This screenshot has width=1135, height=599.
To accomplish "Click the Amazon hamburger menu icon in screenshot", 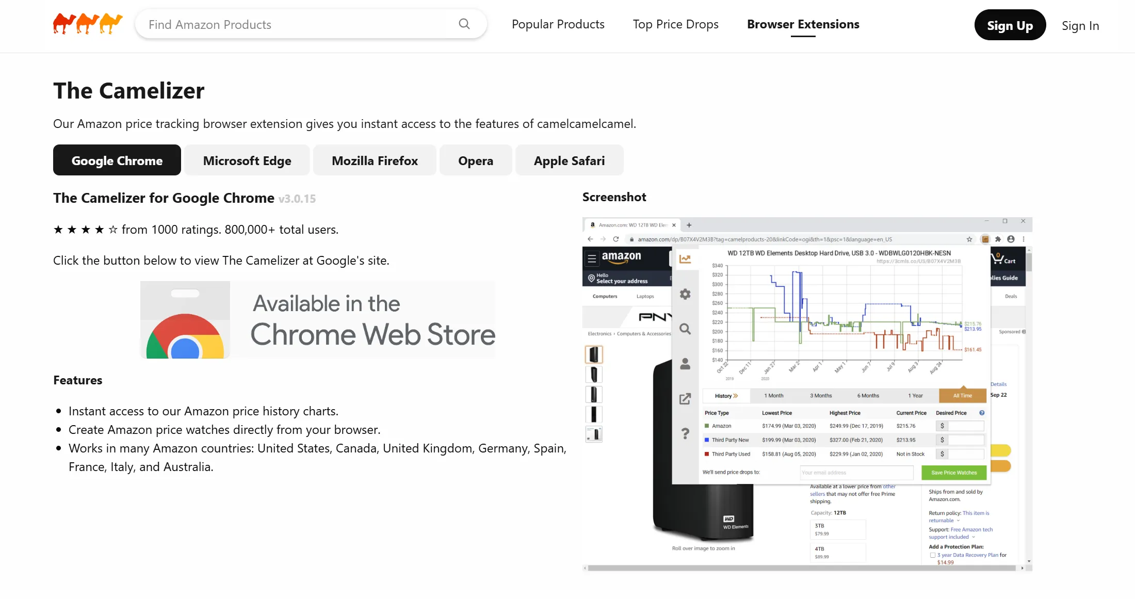I will point(592,258).
